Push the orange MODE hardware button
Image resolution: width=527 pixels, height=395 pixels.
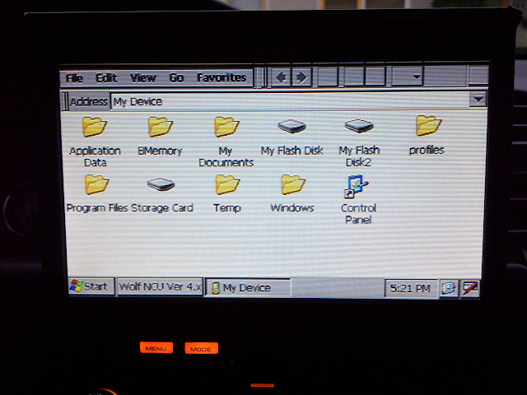point(201,348)
